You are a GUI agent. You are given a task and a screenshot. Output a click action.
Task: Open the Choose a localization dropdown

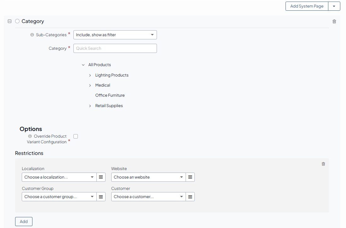coord(59,177)
